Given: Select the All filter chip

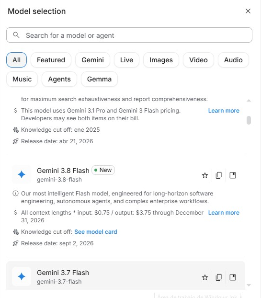Looking at the screenshot, I should click(17, 60).
